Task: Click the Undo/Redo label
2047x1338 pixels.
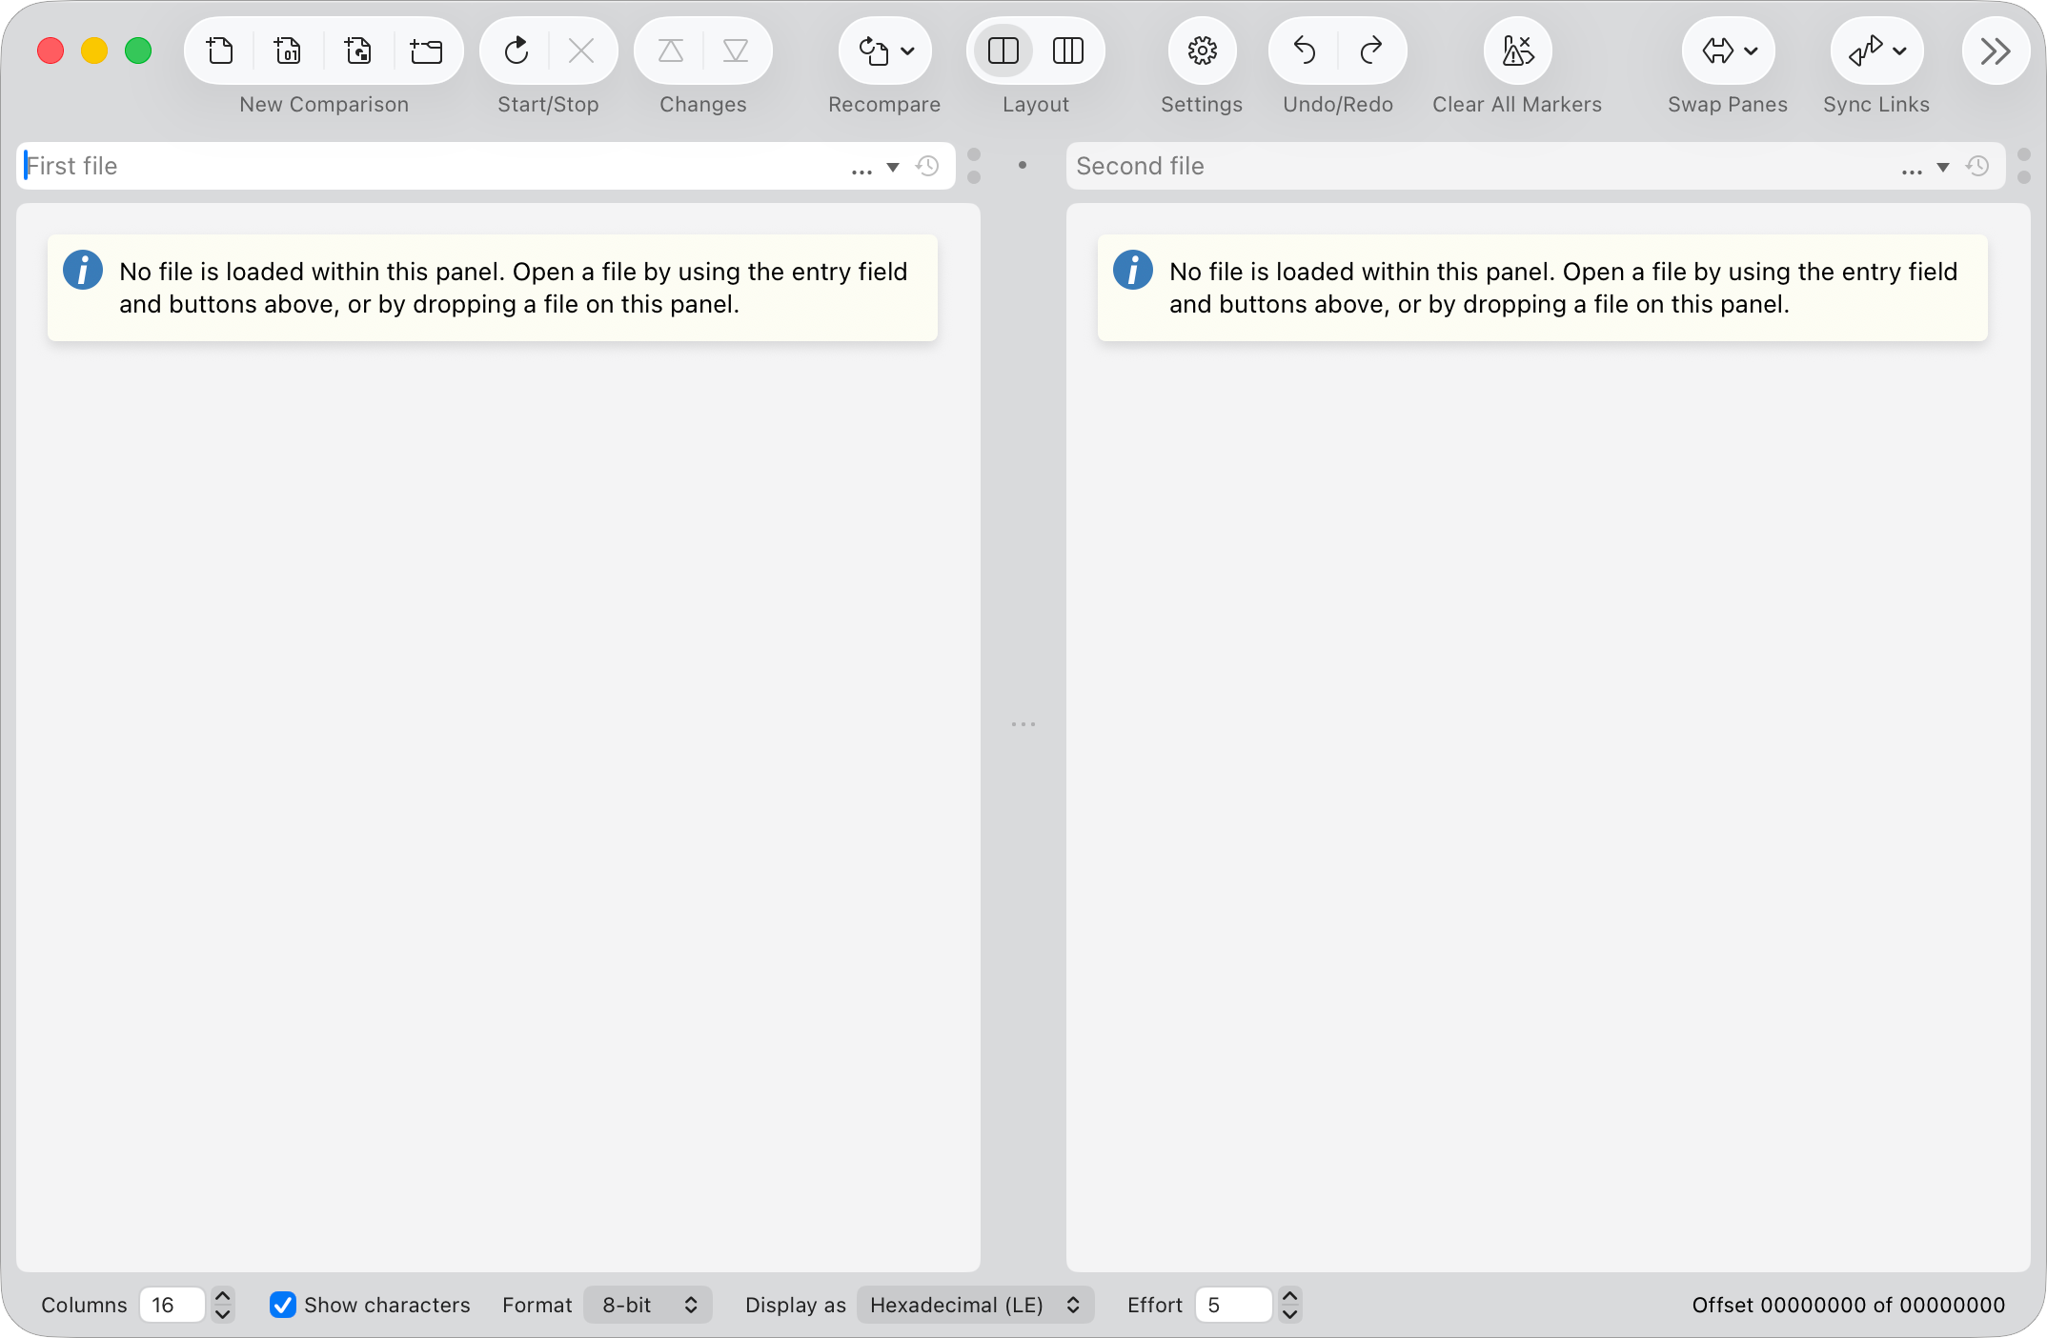Action: click(x=1338, y=105)
